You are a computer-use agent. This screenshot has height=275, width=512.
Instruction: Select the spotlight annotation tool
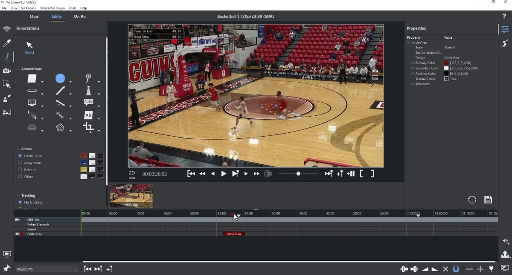pos(88,91)
